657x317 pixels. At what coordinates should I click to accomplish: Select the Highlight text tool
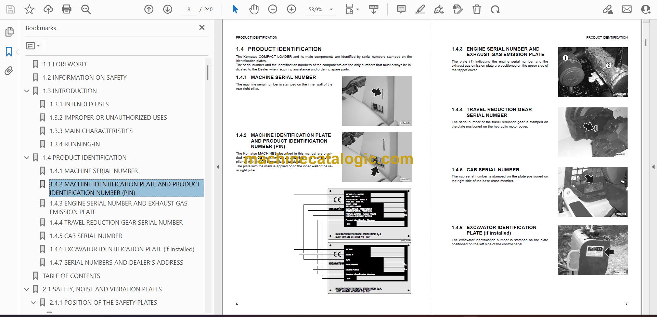click(x=420, y=9)
